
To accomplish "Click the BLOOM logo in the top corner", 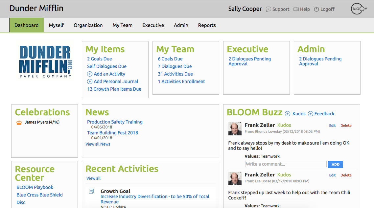I will [x=359, y=9].
